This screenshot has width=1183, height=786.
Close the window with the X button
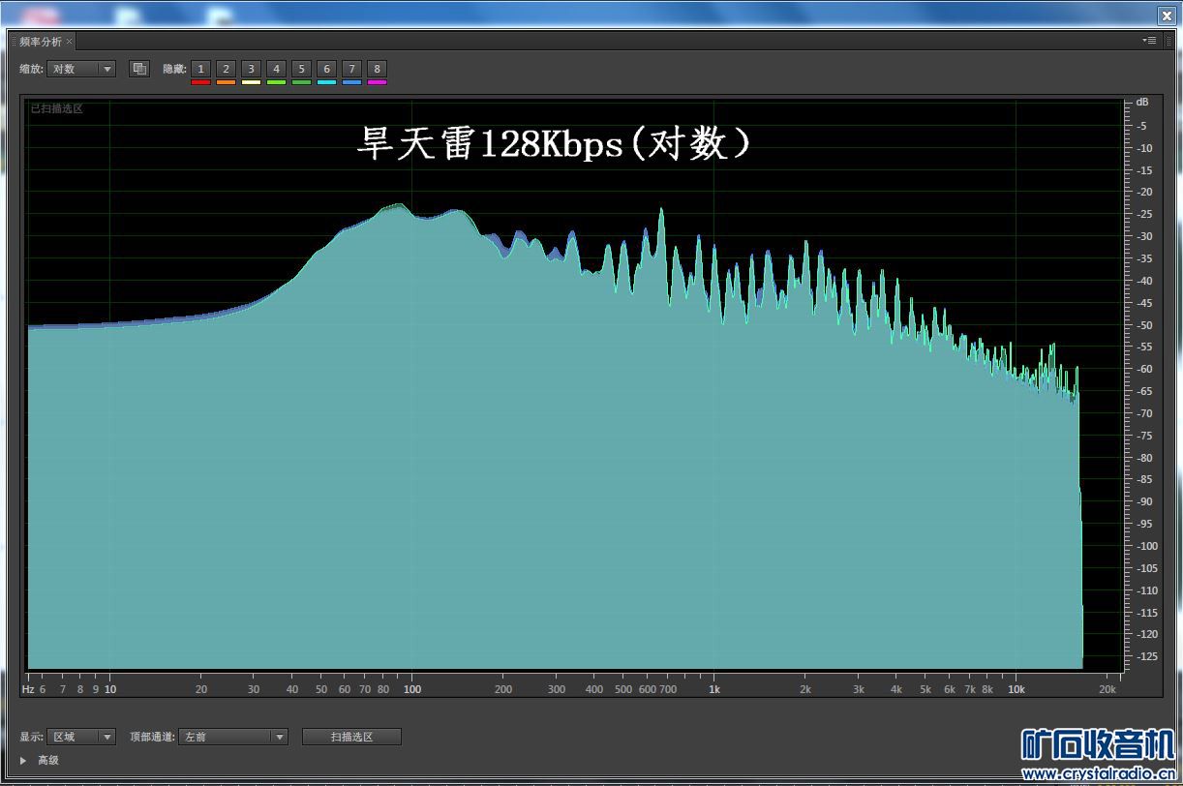[1167, 15]
